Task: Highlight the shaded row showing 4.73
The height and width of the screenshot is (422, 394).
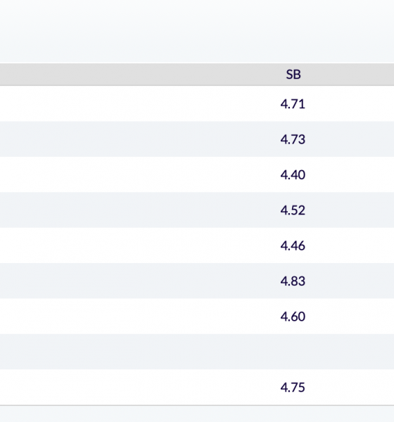Action: [x=197, y=139]
